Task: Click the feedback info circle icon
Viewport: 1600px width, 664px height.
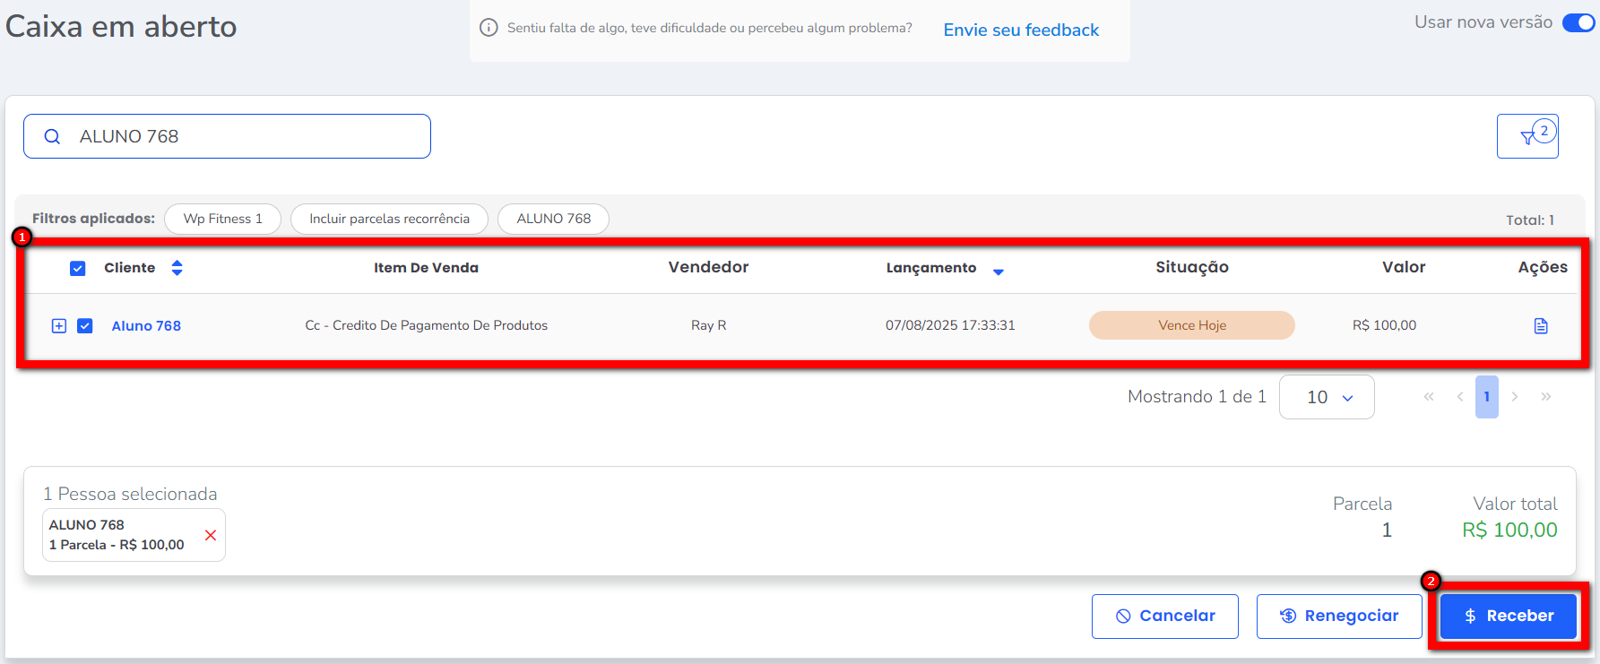Action: [489, 28]
